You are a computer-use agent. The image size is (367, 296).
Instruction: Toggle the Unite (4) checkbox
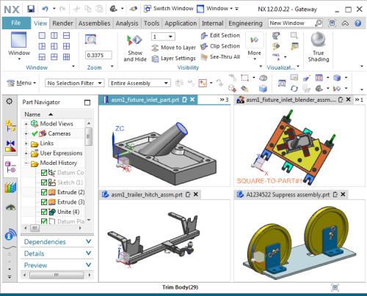click(44, 212)
